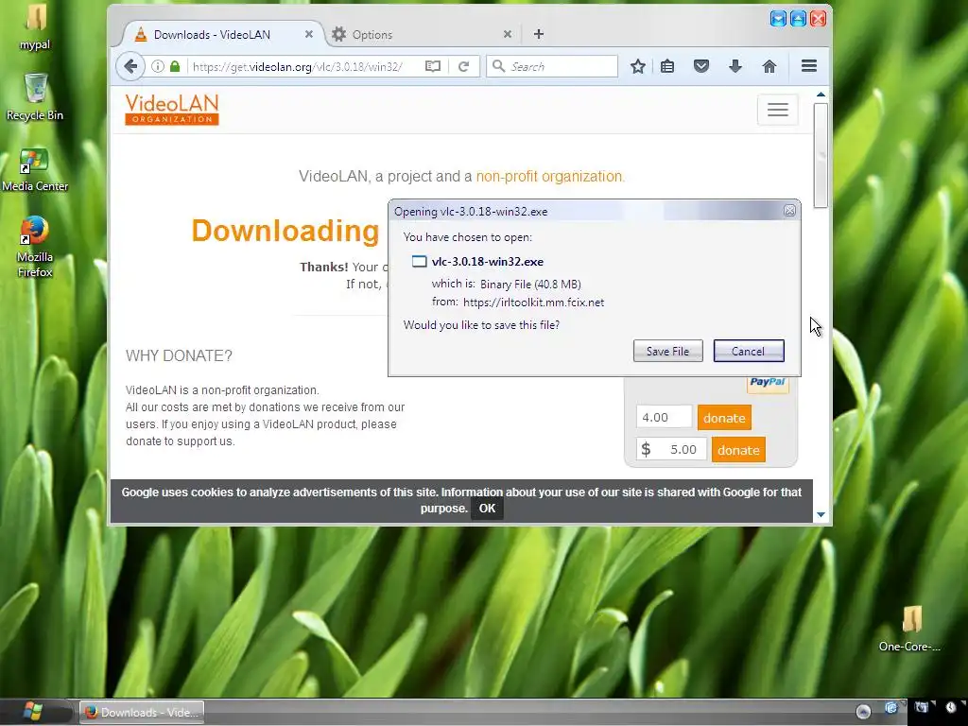Click the page scrollbar up arrow

pos(821,95)
